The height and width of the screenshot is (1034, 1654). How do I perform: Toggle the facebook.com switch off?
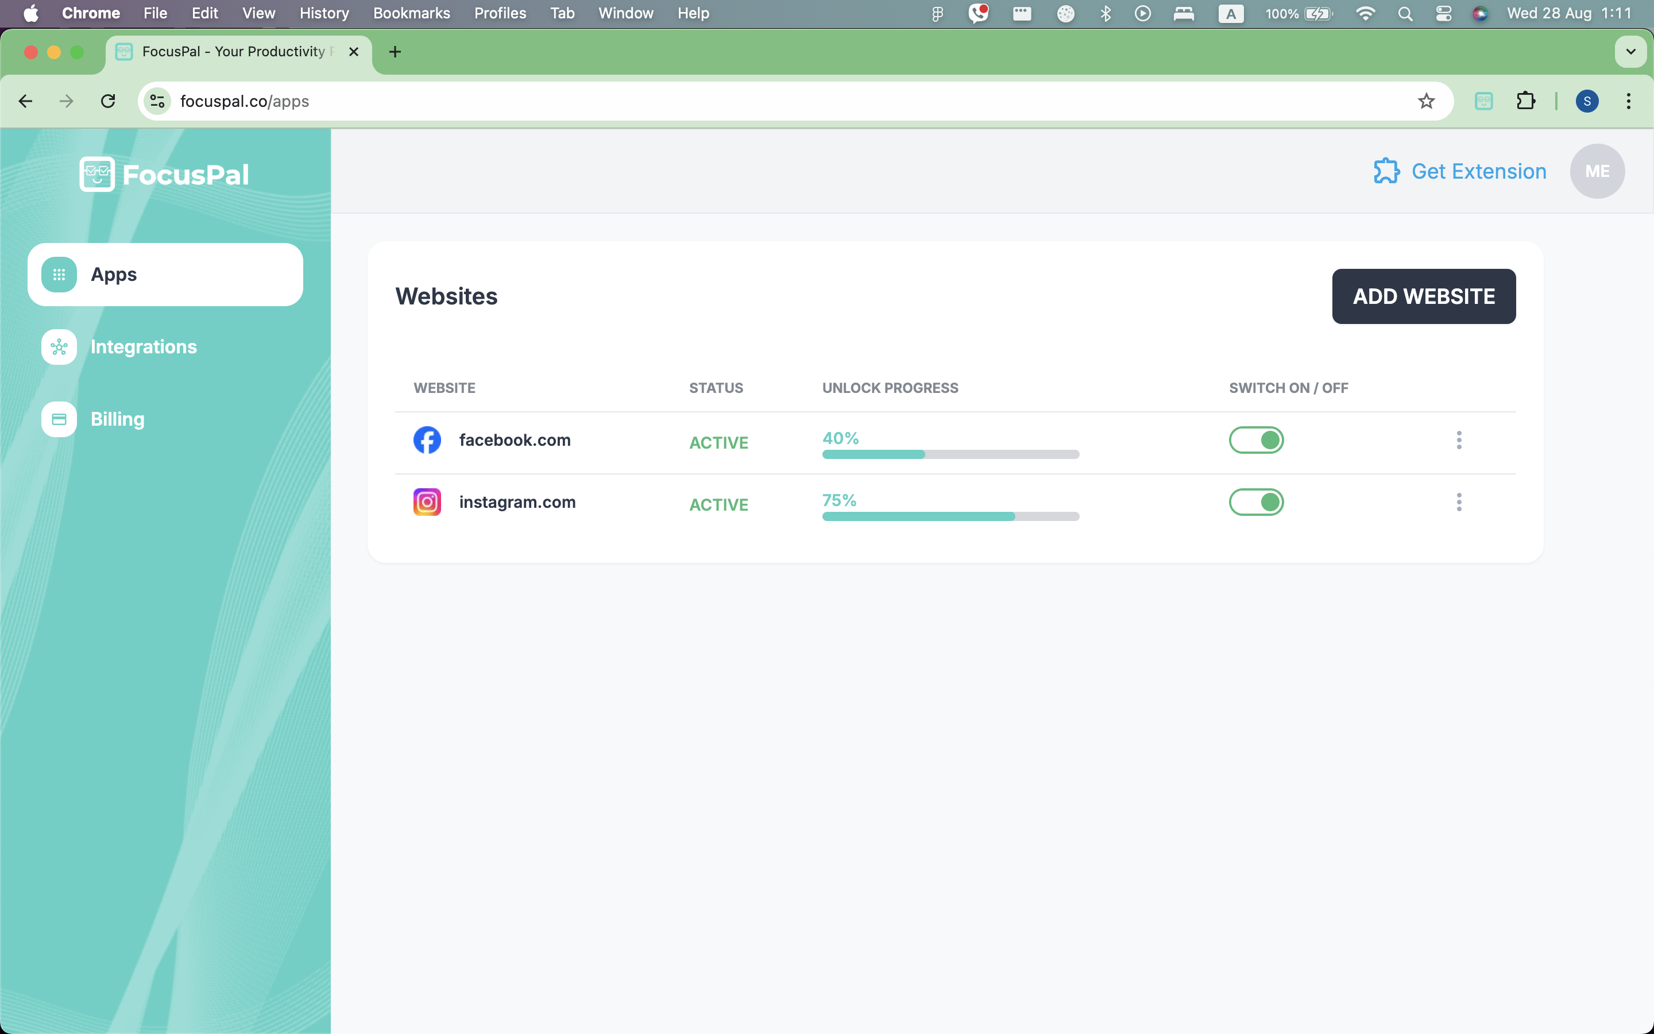(x=1256, y=439)
